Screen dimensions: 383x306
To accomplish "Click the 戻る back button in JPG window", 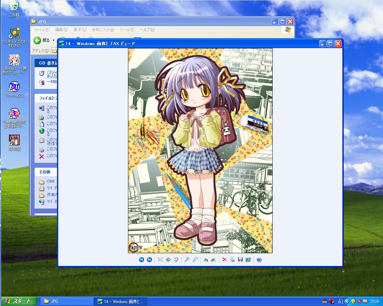I will tap(42, 40).
